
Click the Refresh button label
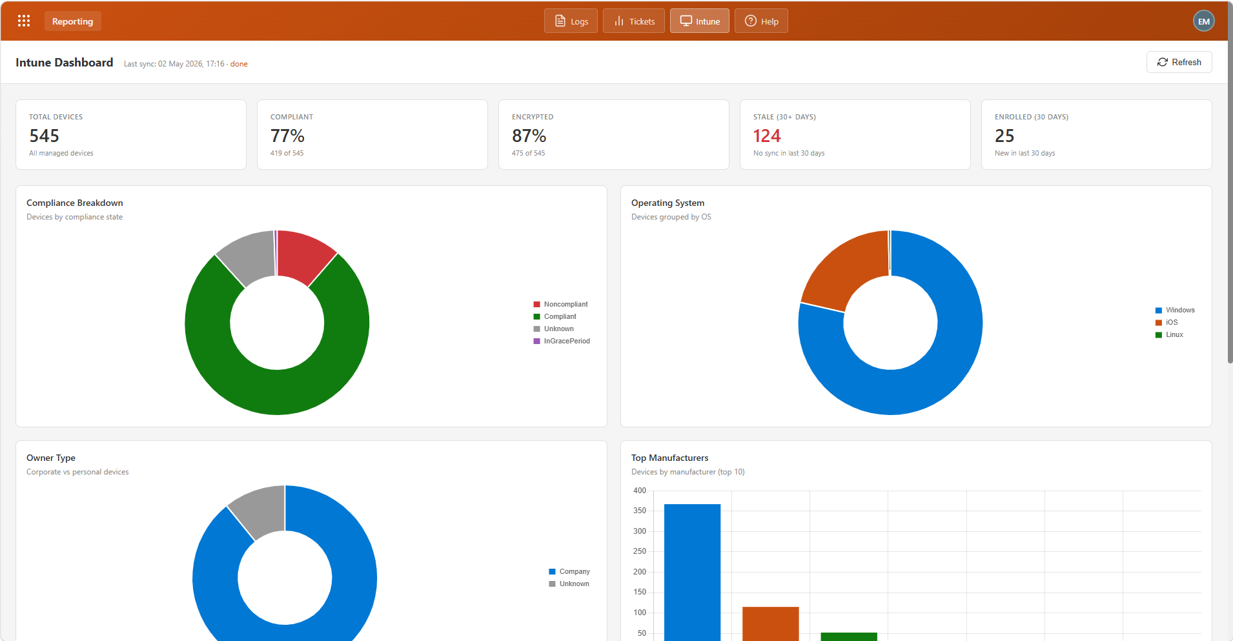(1187, 62)
